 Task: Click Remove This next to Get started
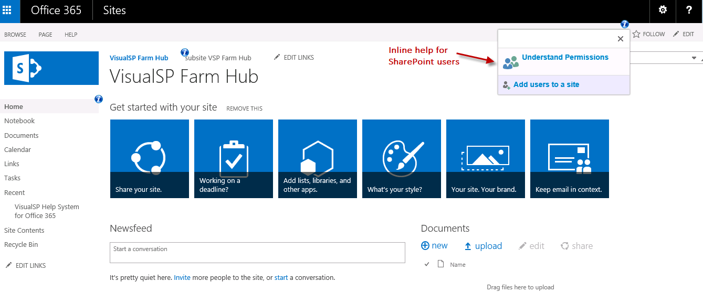244,108
